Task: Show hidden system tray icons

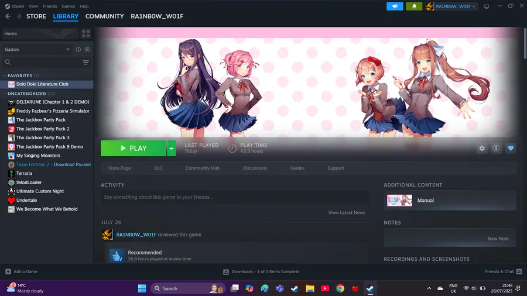Action: click(429, 288)
